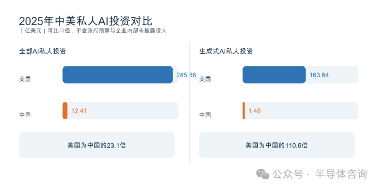Image resolution: width=379 pixels, height=189 pixels.
Task: Select the orange value label 1.48
Action: 254,111
